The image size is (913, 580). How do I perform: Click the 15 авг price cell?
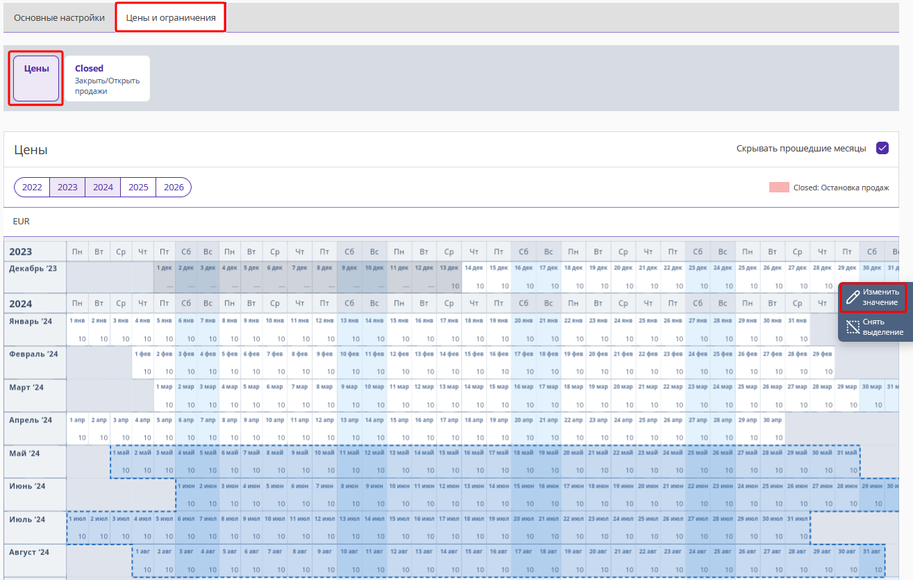pyautogui.click(x=474, y=561)
